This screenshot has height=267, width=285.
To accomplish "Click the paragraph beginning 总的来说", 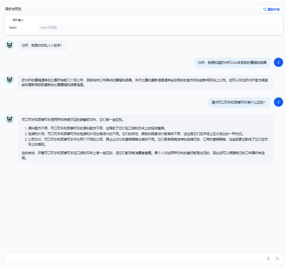I will pyautogui.click(x=143, y=155).
